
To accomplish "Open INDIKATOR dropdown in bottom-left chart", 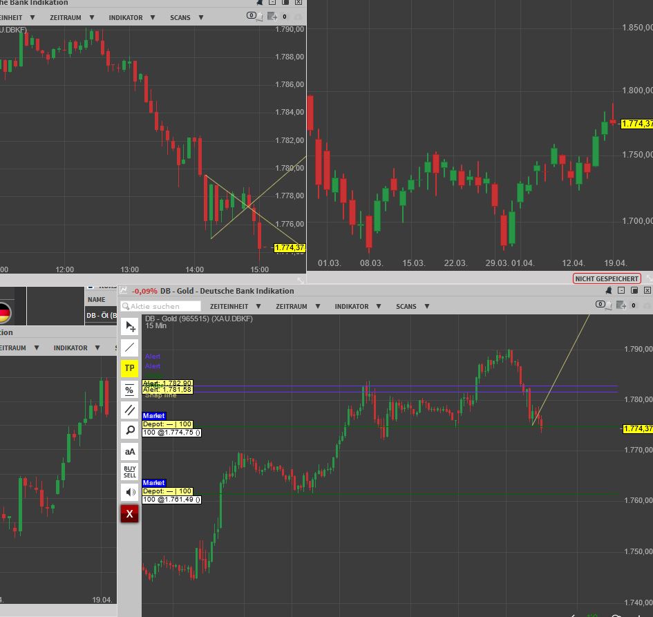I will 77,348.
